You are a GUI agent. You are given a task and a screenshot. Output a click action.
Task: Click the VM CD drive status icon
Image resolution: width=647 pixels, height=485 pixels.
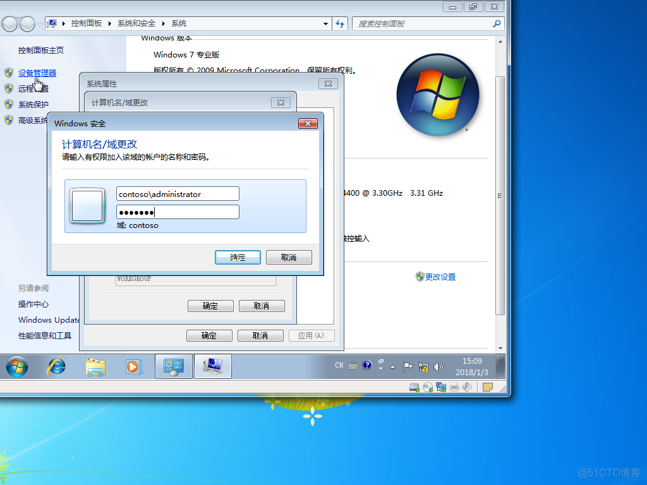click(428, 387)
